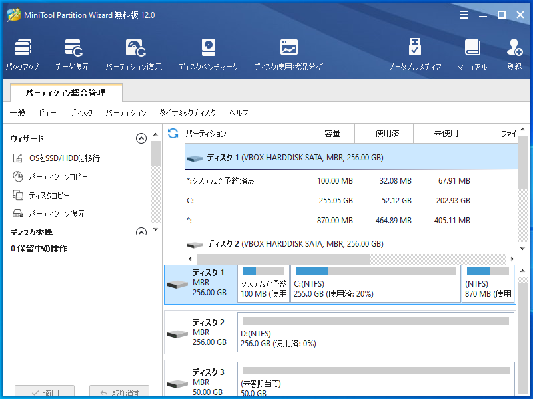Start ディスクベンチマーク disk benchmark
The height and width of the screenshot is (399, 533).
tap(208, 55)
